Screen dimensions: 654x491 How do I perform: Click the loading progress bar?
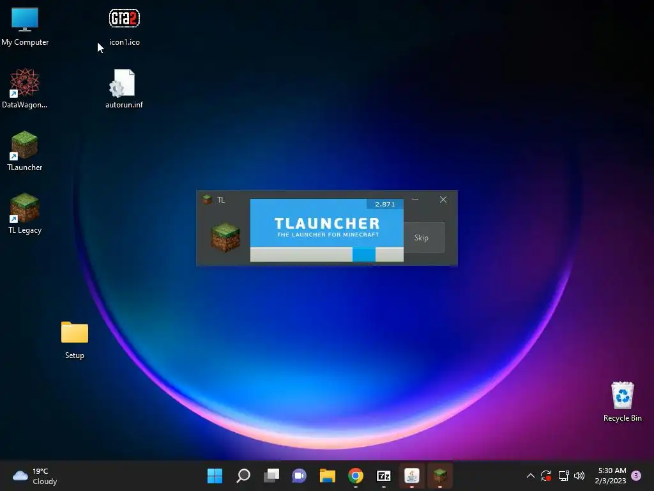(x=326, y=254)
